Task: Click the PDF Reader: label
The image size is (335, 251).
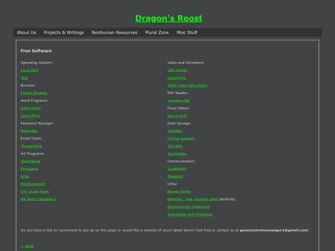Action: (x=178, y=93)
